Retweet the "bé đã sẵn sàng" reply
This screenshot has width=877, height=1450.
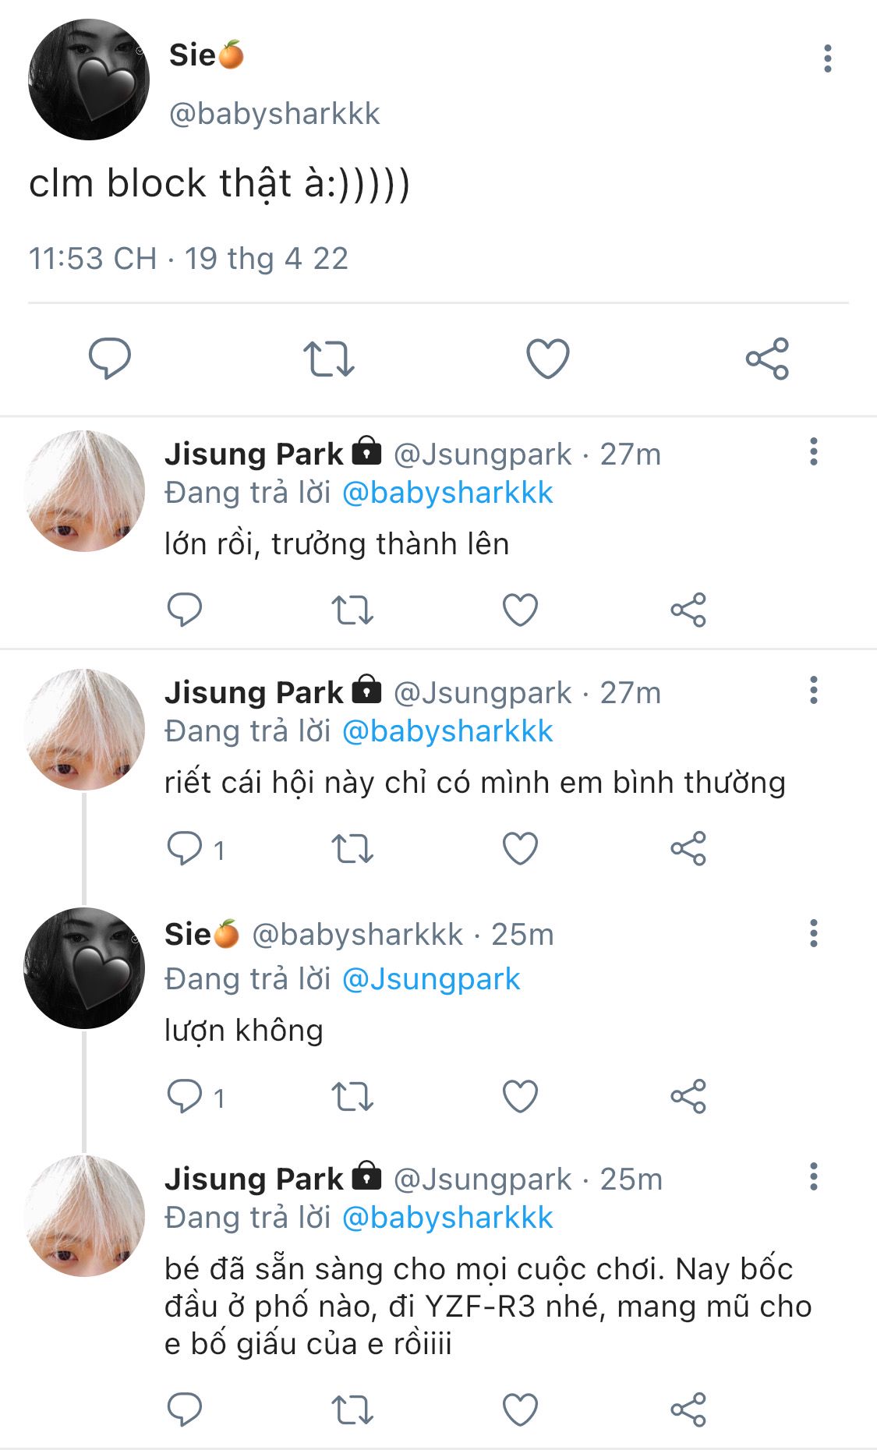coord(352,1409)
